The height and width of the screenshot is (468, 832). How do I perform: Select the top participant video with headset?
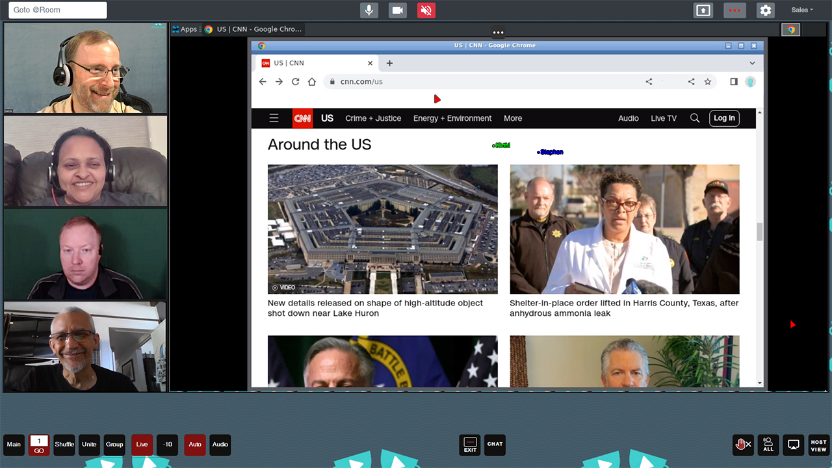tap(85, 68)
